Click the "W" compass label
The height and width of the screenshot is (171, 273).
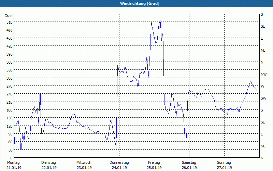pos(262,86)
